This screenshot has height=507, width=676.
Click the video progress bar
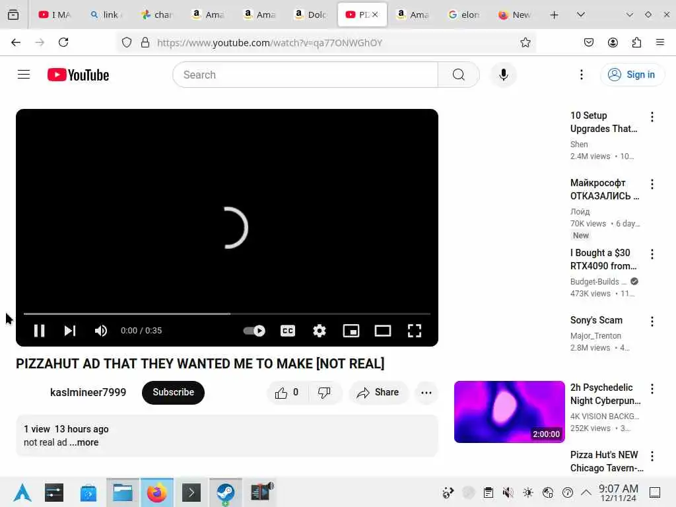[x=227, y=314]
